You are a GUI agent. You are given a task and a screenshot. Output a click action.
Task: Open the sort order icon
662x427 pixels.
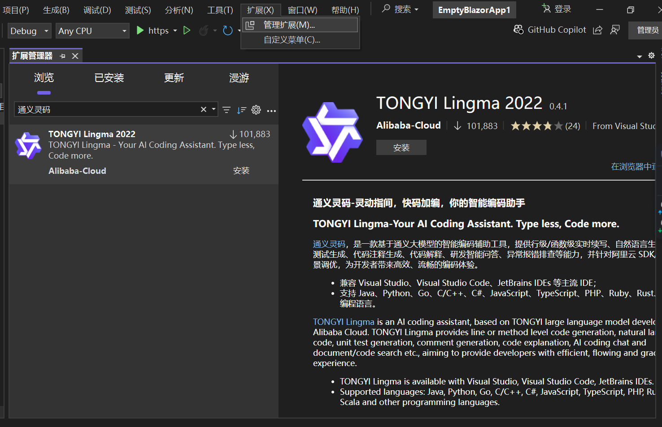(x=241, y=110)
